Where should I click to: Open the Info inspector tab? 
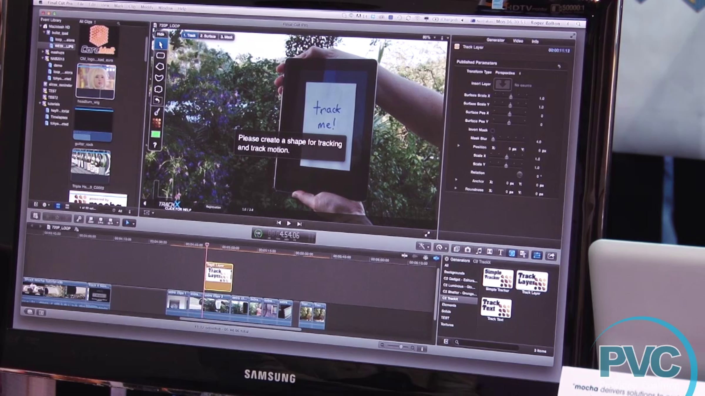click(535, 42)
